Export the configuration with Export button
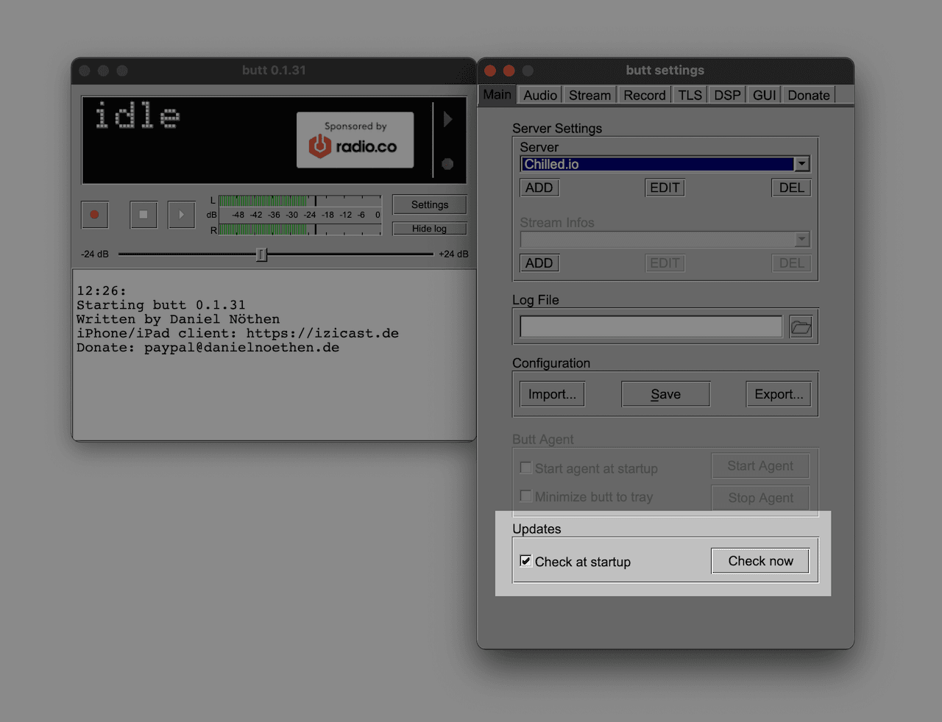Viewport: 942px width, 722px height. pos(779,394)
